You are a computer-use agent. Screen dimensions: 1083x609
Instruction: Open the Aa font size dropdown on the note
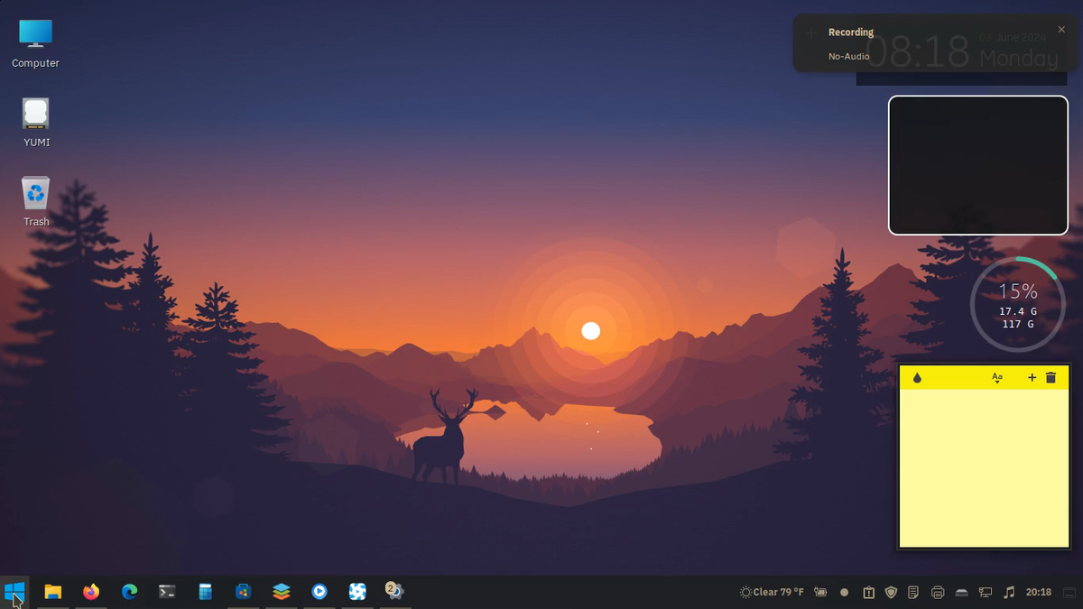coord(997,378)
